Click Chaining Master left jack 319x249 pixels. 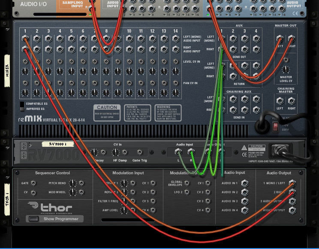click(280, 100)
